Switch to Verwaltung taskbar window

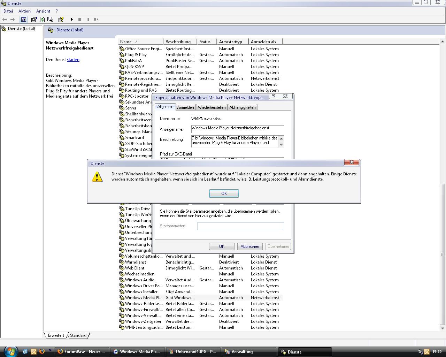pos(249,352)
